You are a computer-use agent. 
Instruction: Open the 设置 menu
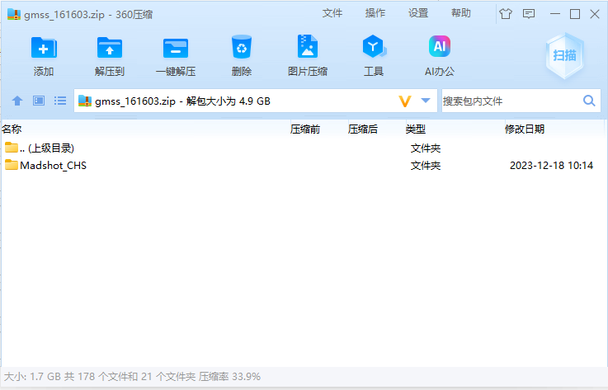[418, 13]
